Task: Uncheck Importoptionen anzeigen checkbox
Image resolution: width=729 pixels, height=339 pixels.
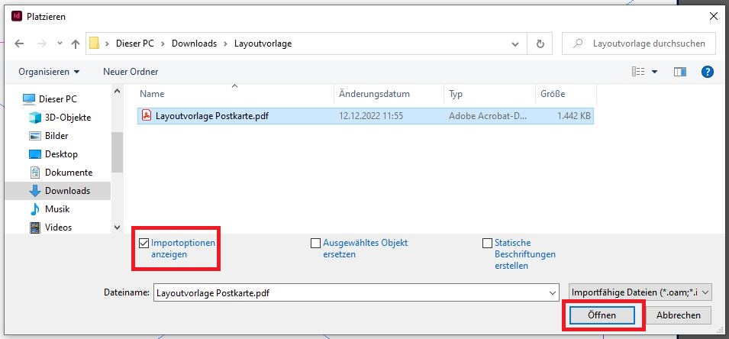Action: coord(144,244)
